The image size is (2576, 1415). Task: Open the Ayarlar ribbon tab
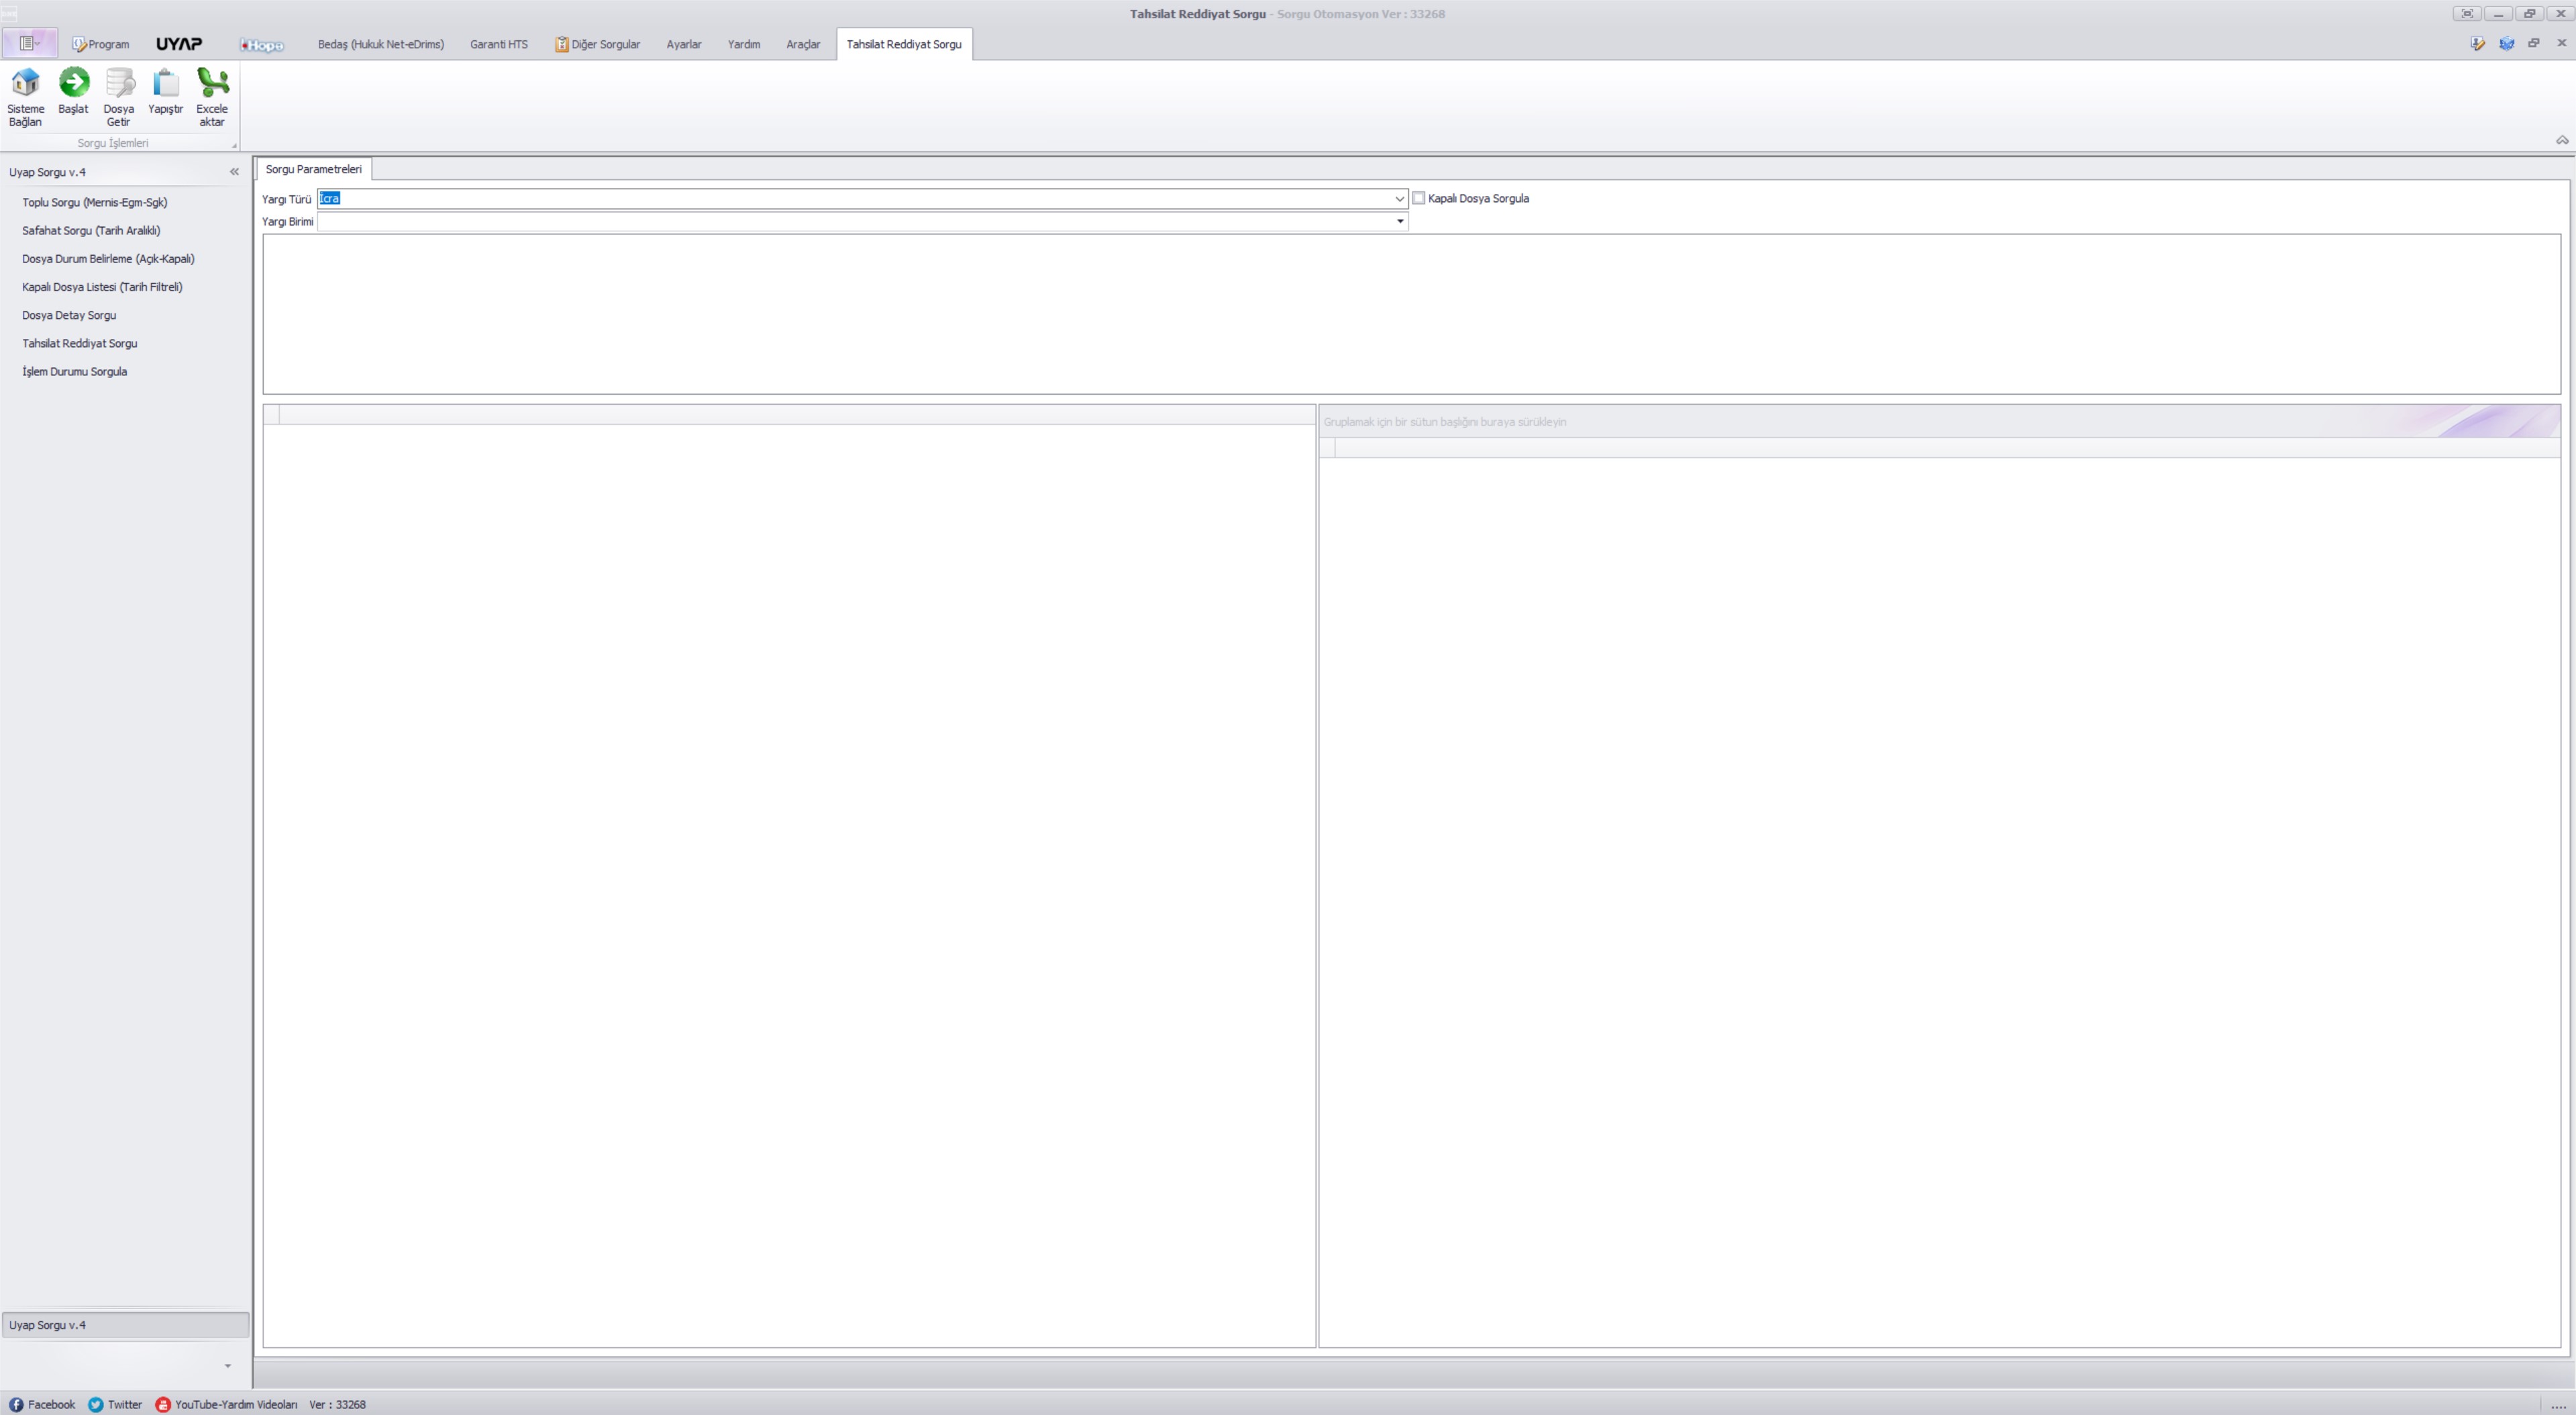click(684, 44)
